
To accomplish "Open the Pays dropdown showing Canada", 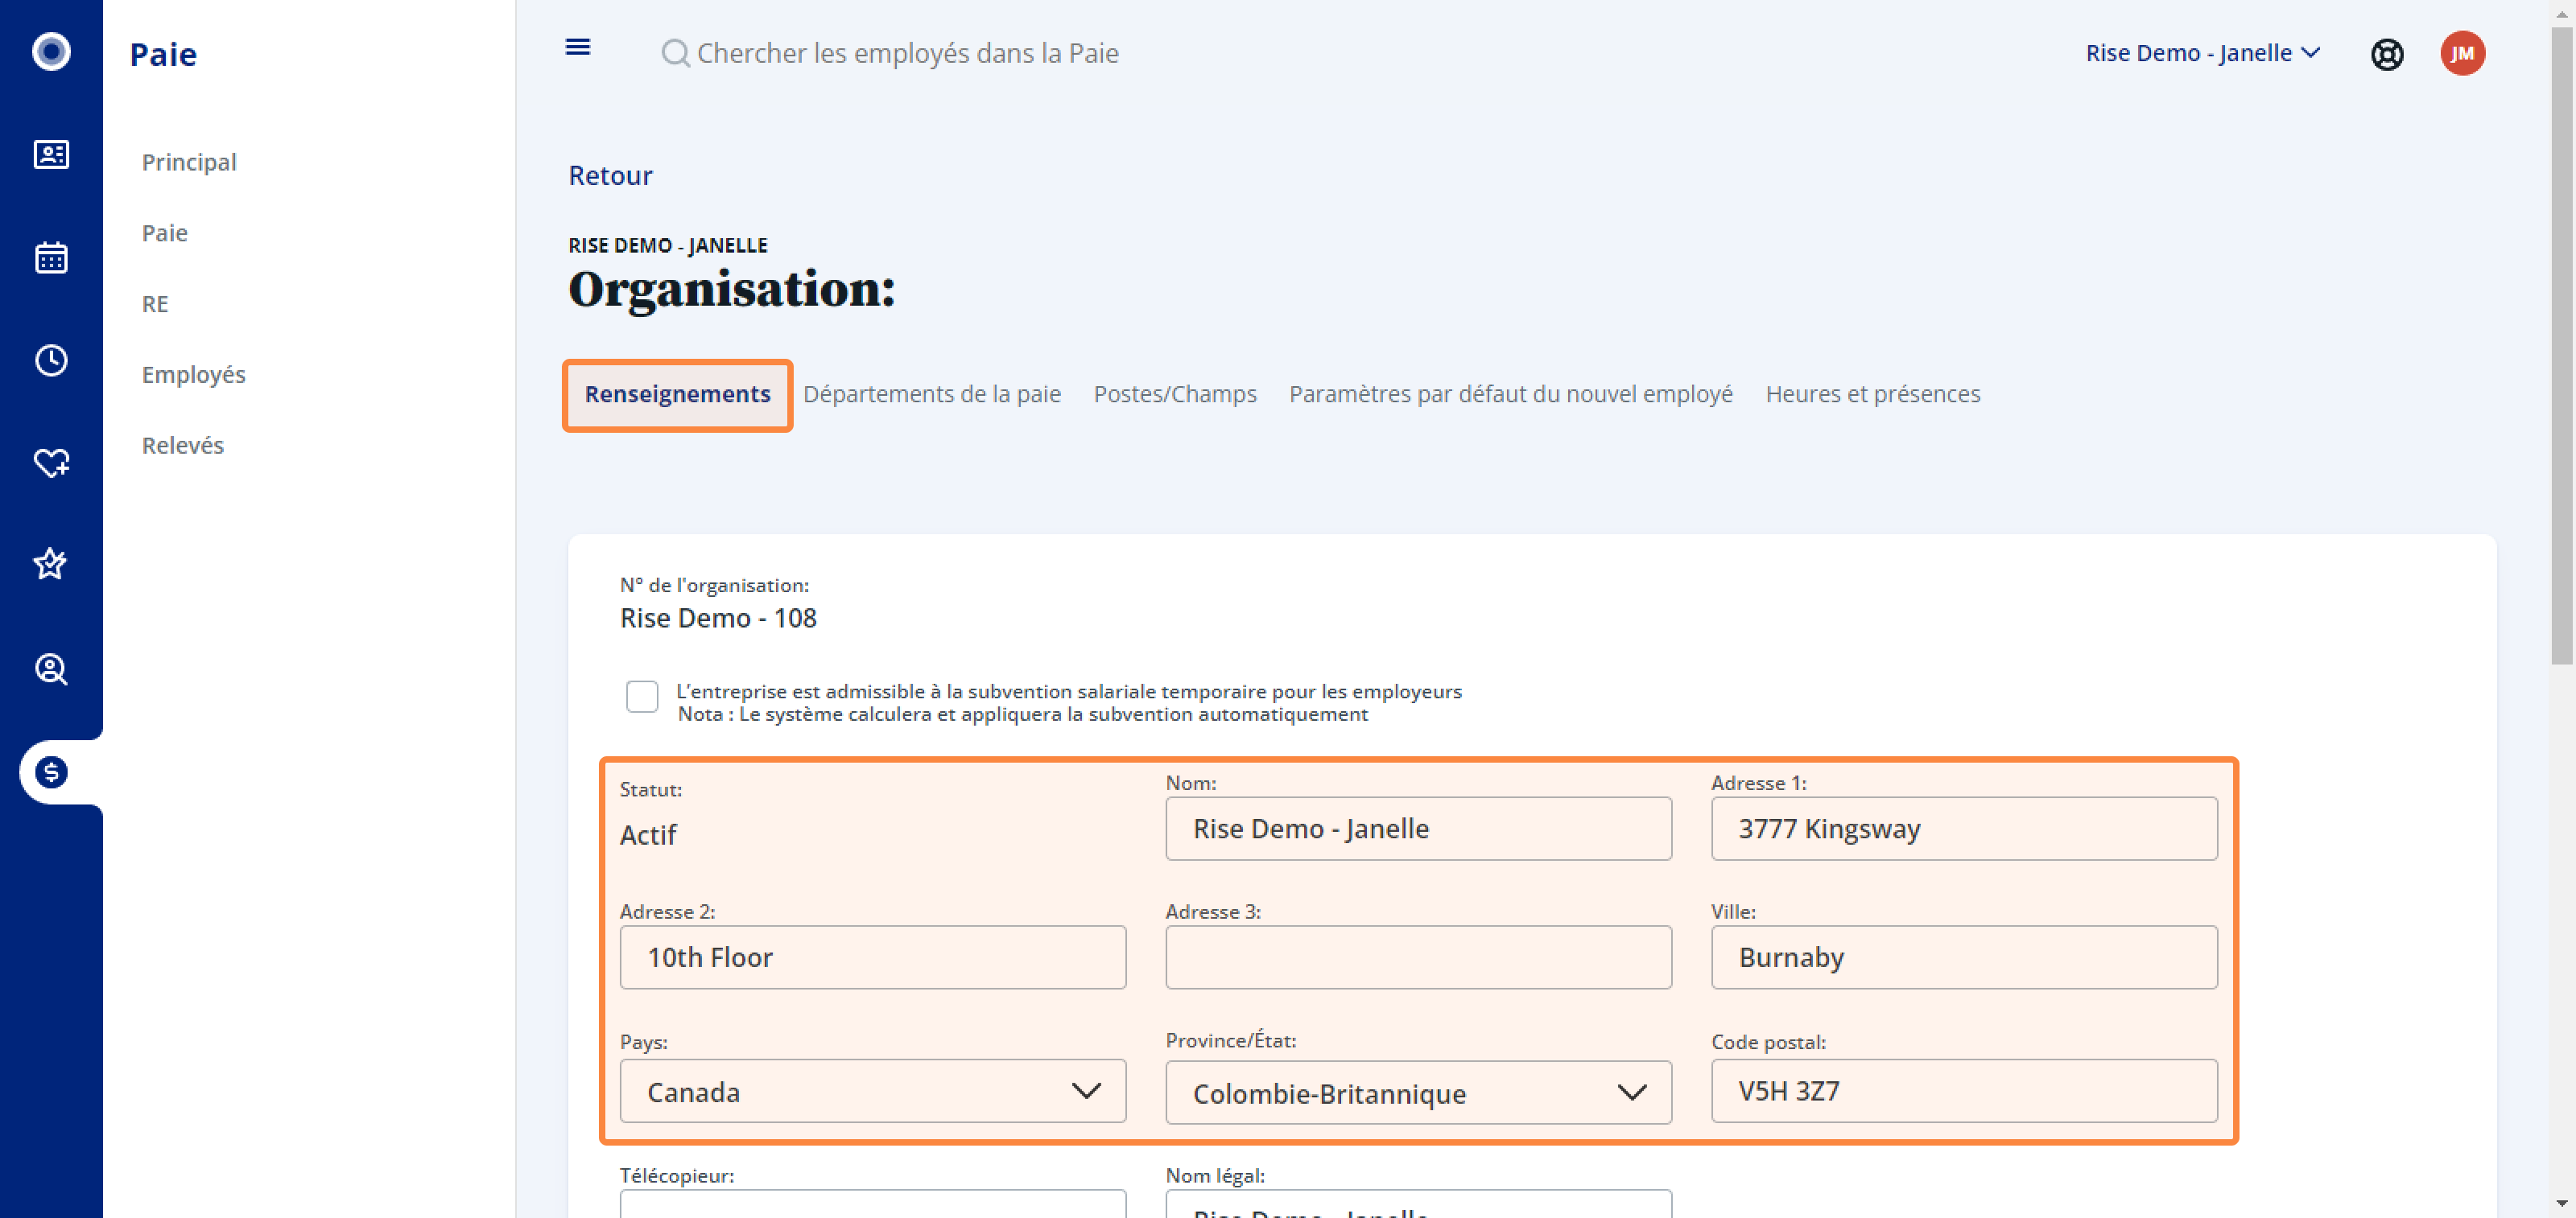I will 872,1091.
